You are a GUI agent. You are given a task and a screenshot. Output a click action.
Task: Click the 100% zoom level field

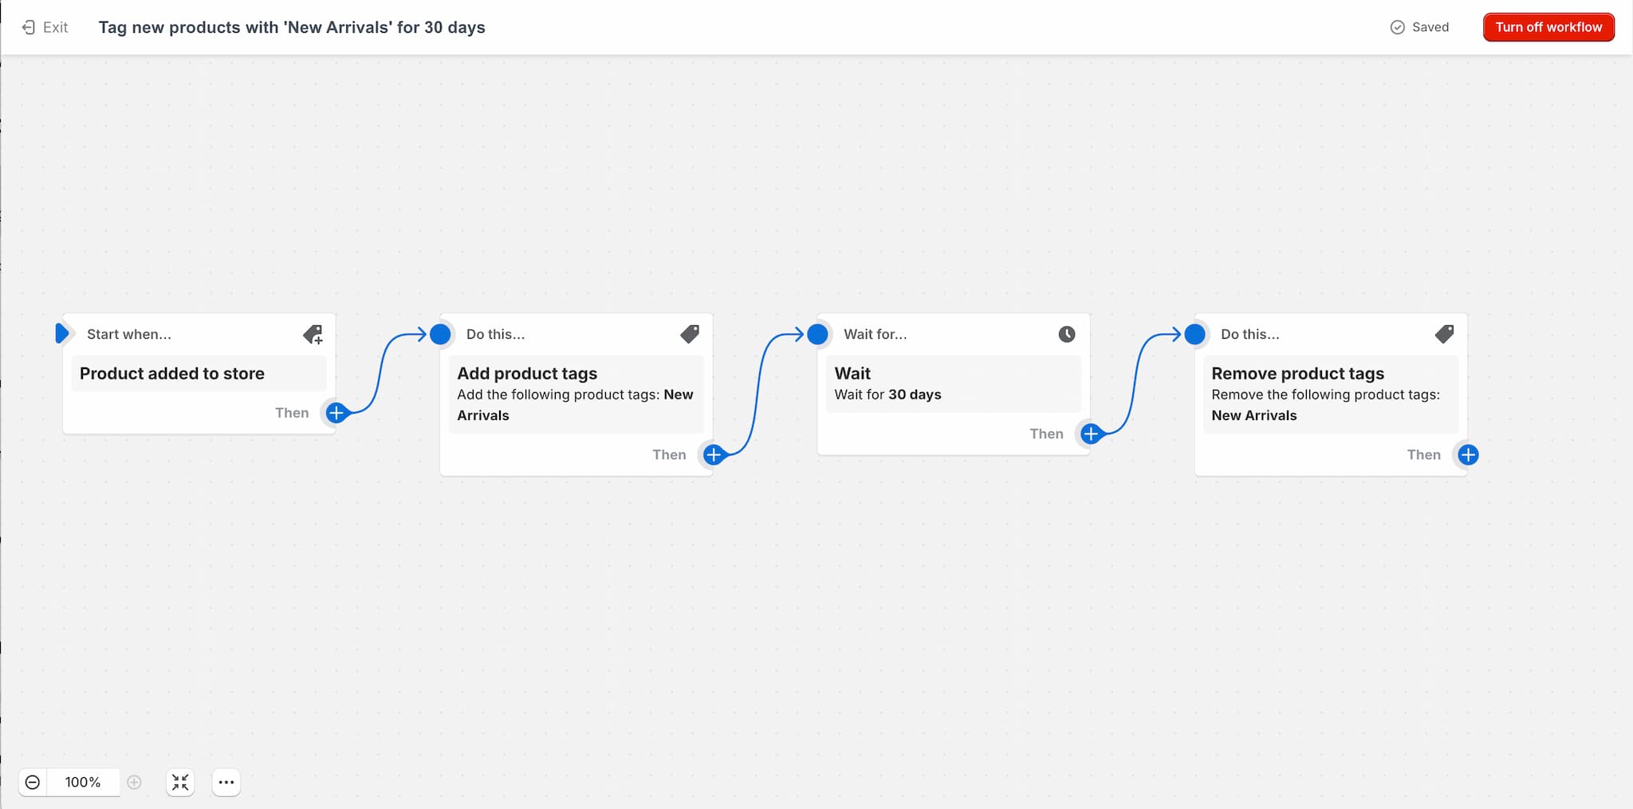click(83, 783)
